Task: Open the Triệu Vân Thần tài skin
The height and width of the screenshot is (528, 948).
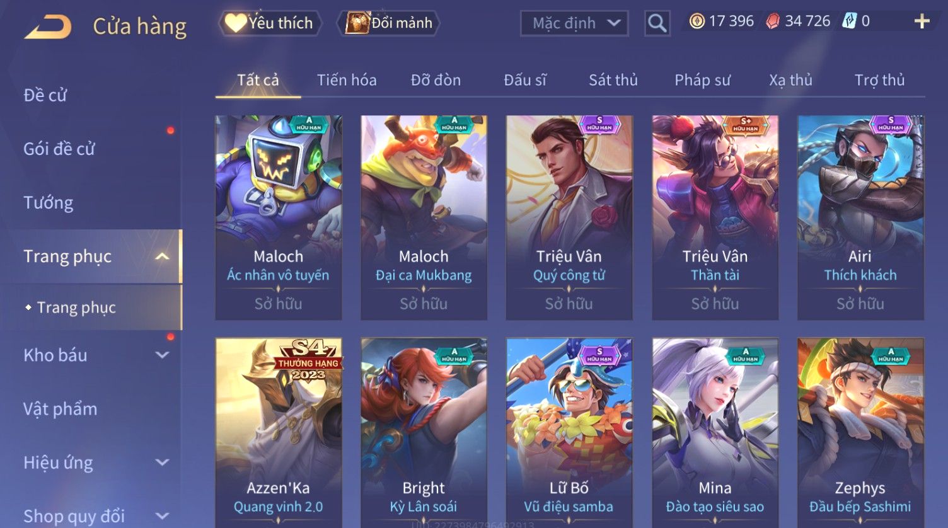Action: click(x=715, y=217)
